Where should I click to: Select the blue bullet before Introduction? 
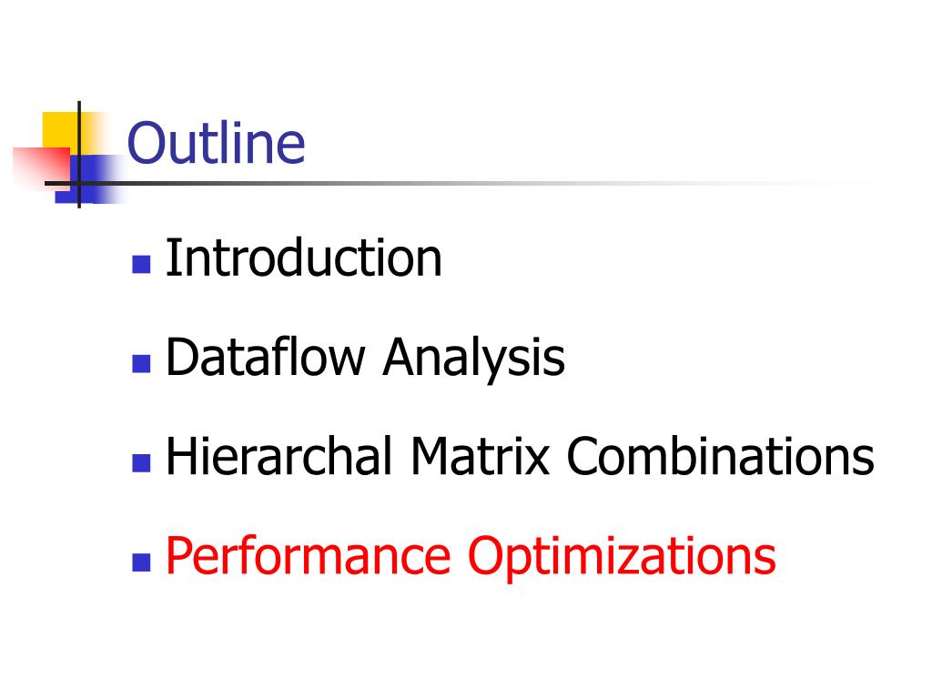pos(141,264)
